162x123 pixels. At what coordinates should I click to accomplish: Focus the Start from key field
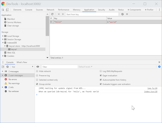pos(92,14)
